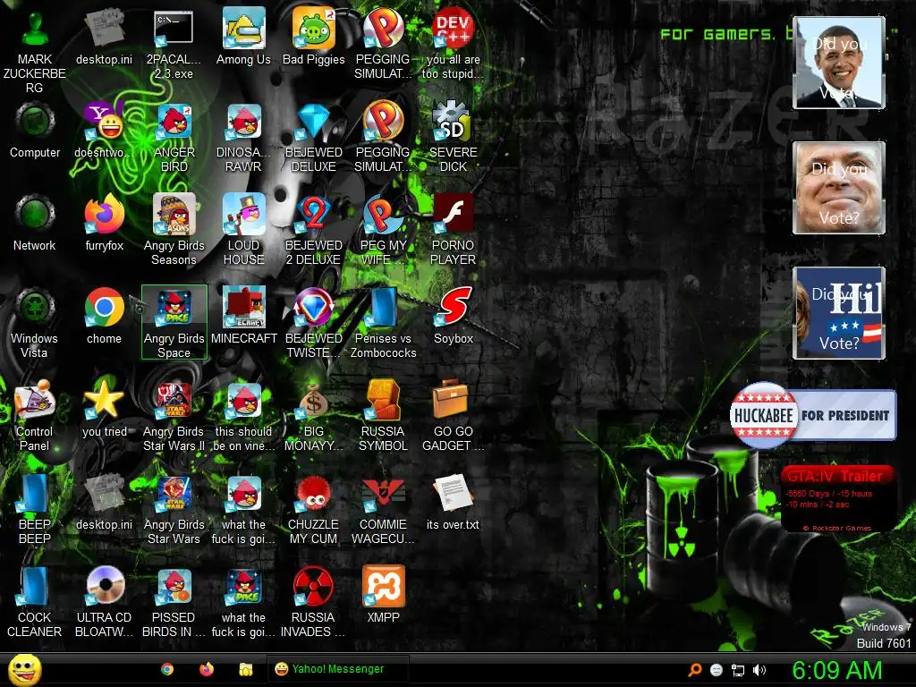Launch BEJEWED DELUXE shortcut
The width and height of the screenshot is (916, 687).
pyautogui.click(x=314, y=137)
